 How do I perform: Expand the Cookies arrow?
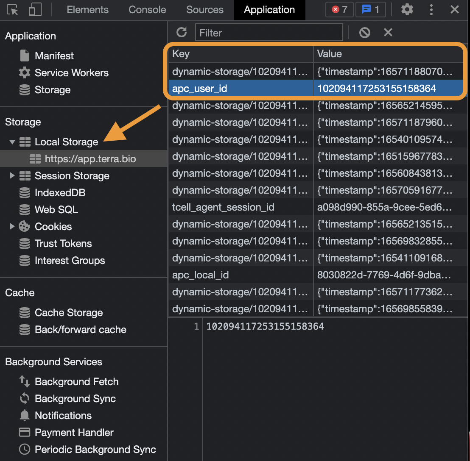tap(12, 226)
